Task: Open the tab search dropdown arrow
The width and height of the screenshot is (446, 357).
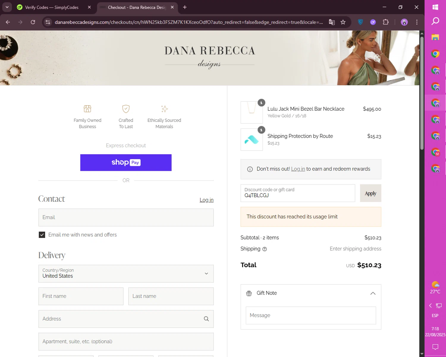Action: [x=7, y=7]
